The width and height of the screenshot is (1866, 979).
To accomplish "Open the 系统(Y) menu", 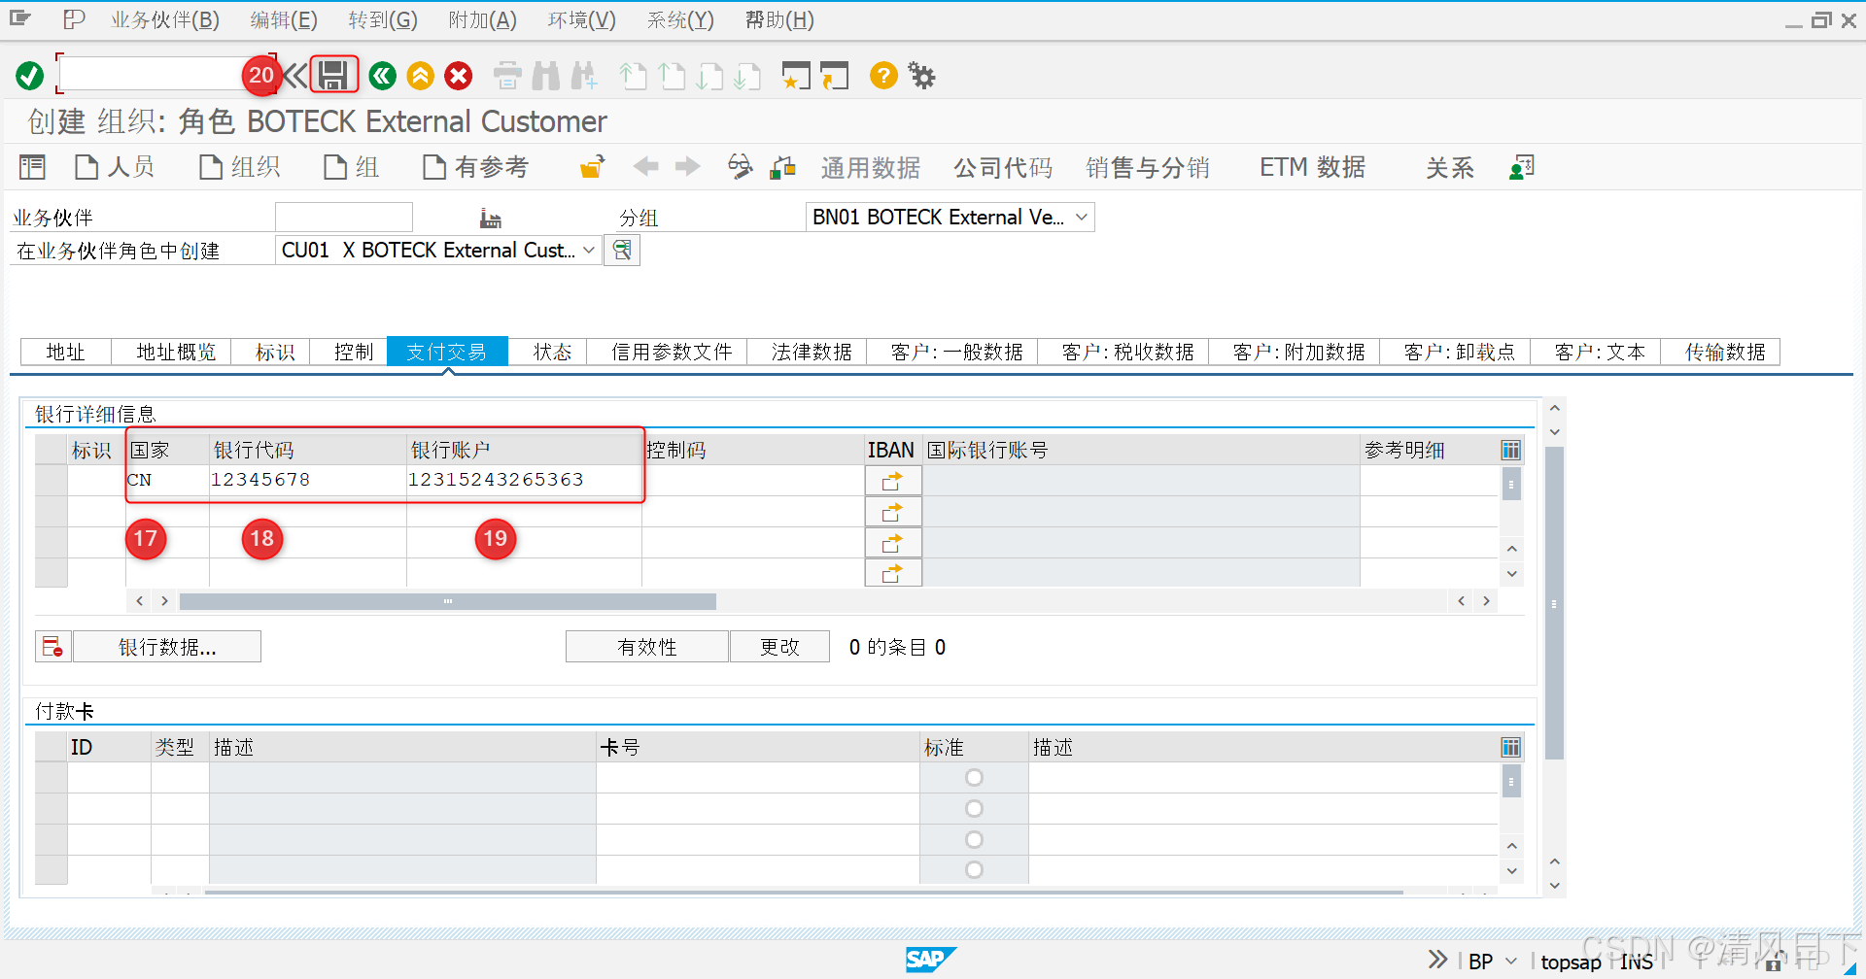I will (x=678, y=19).
